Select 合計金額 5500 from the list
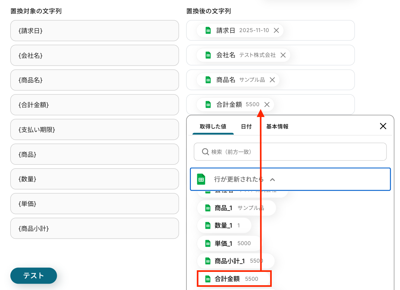The width and height of the screenshot is (400, 290). tap(234, 279)
